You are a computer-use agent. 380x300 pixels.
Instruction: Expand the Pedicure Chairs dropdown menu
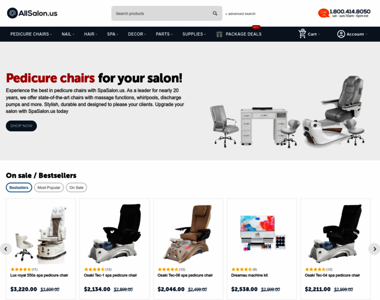click(x=31, y=34)
